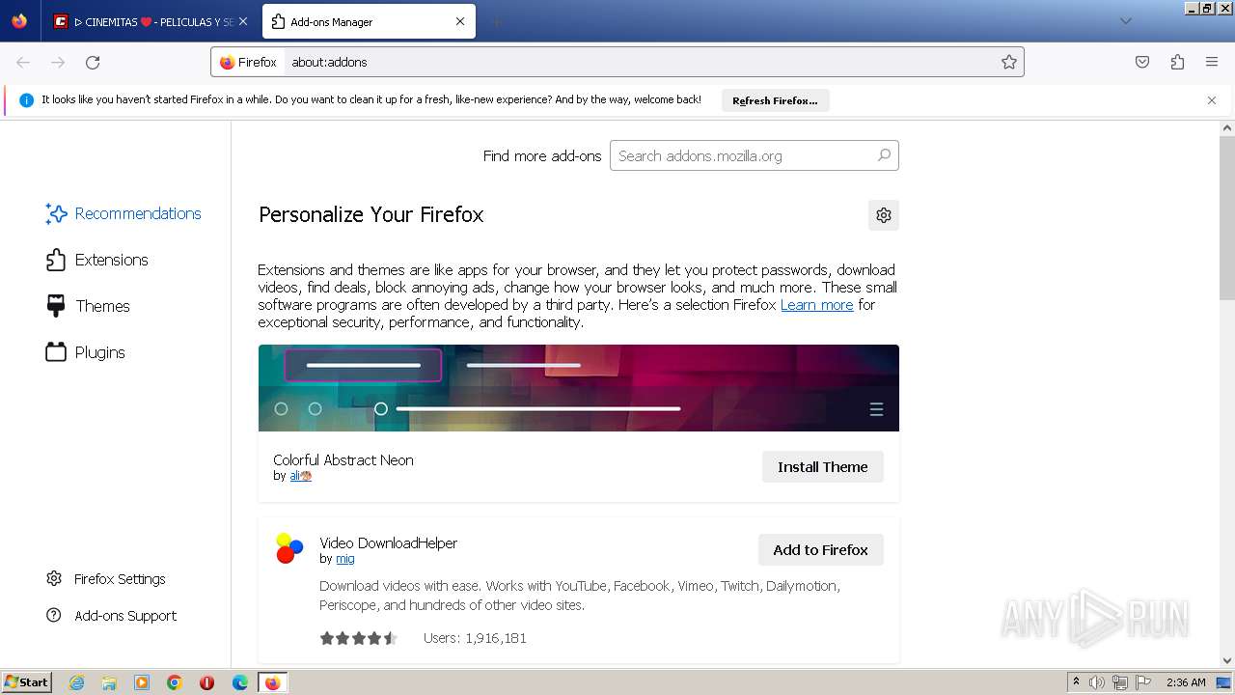Click the Video DownloadHelper colored balls icon
This screenshot has width=1235, height=695.
click(289, 548)
